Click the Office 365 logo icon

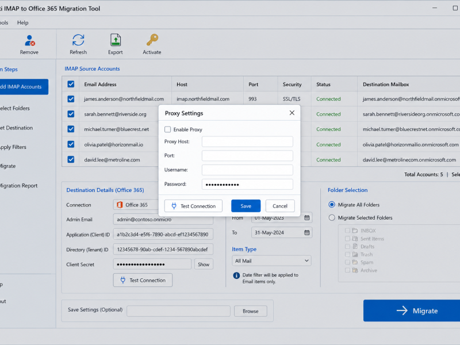120,205
